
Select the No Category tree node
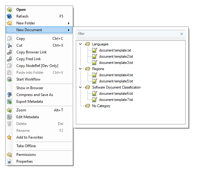point(101,106)
